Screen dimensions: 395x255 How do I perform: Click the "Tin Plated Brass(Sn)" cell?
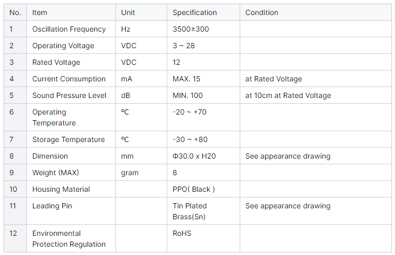(189, 211)
